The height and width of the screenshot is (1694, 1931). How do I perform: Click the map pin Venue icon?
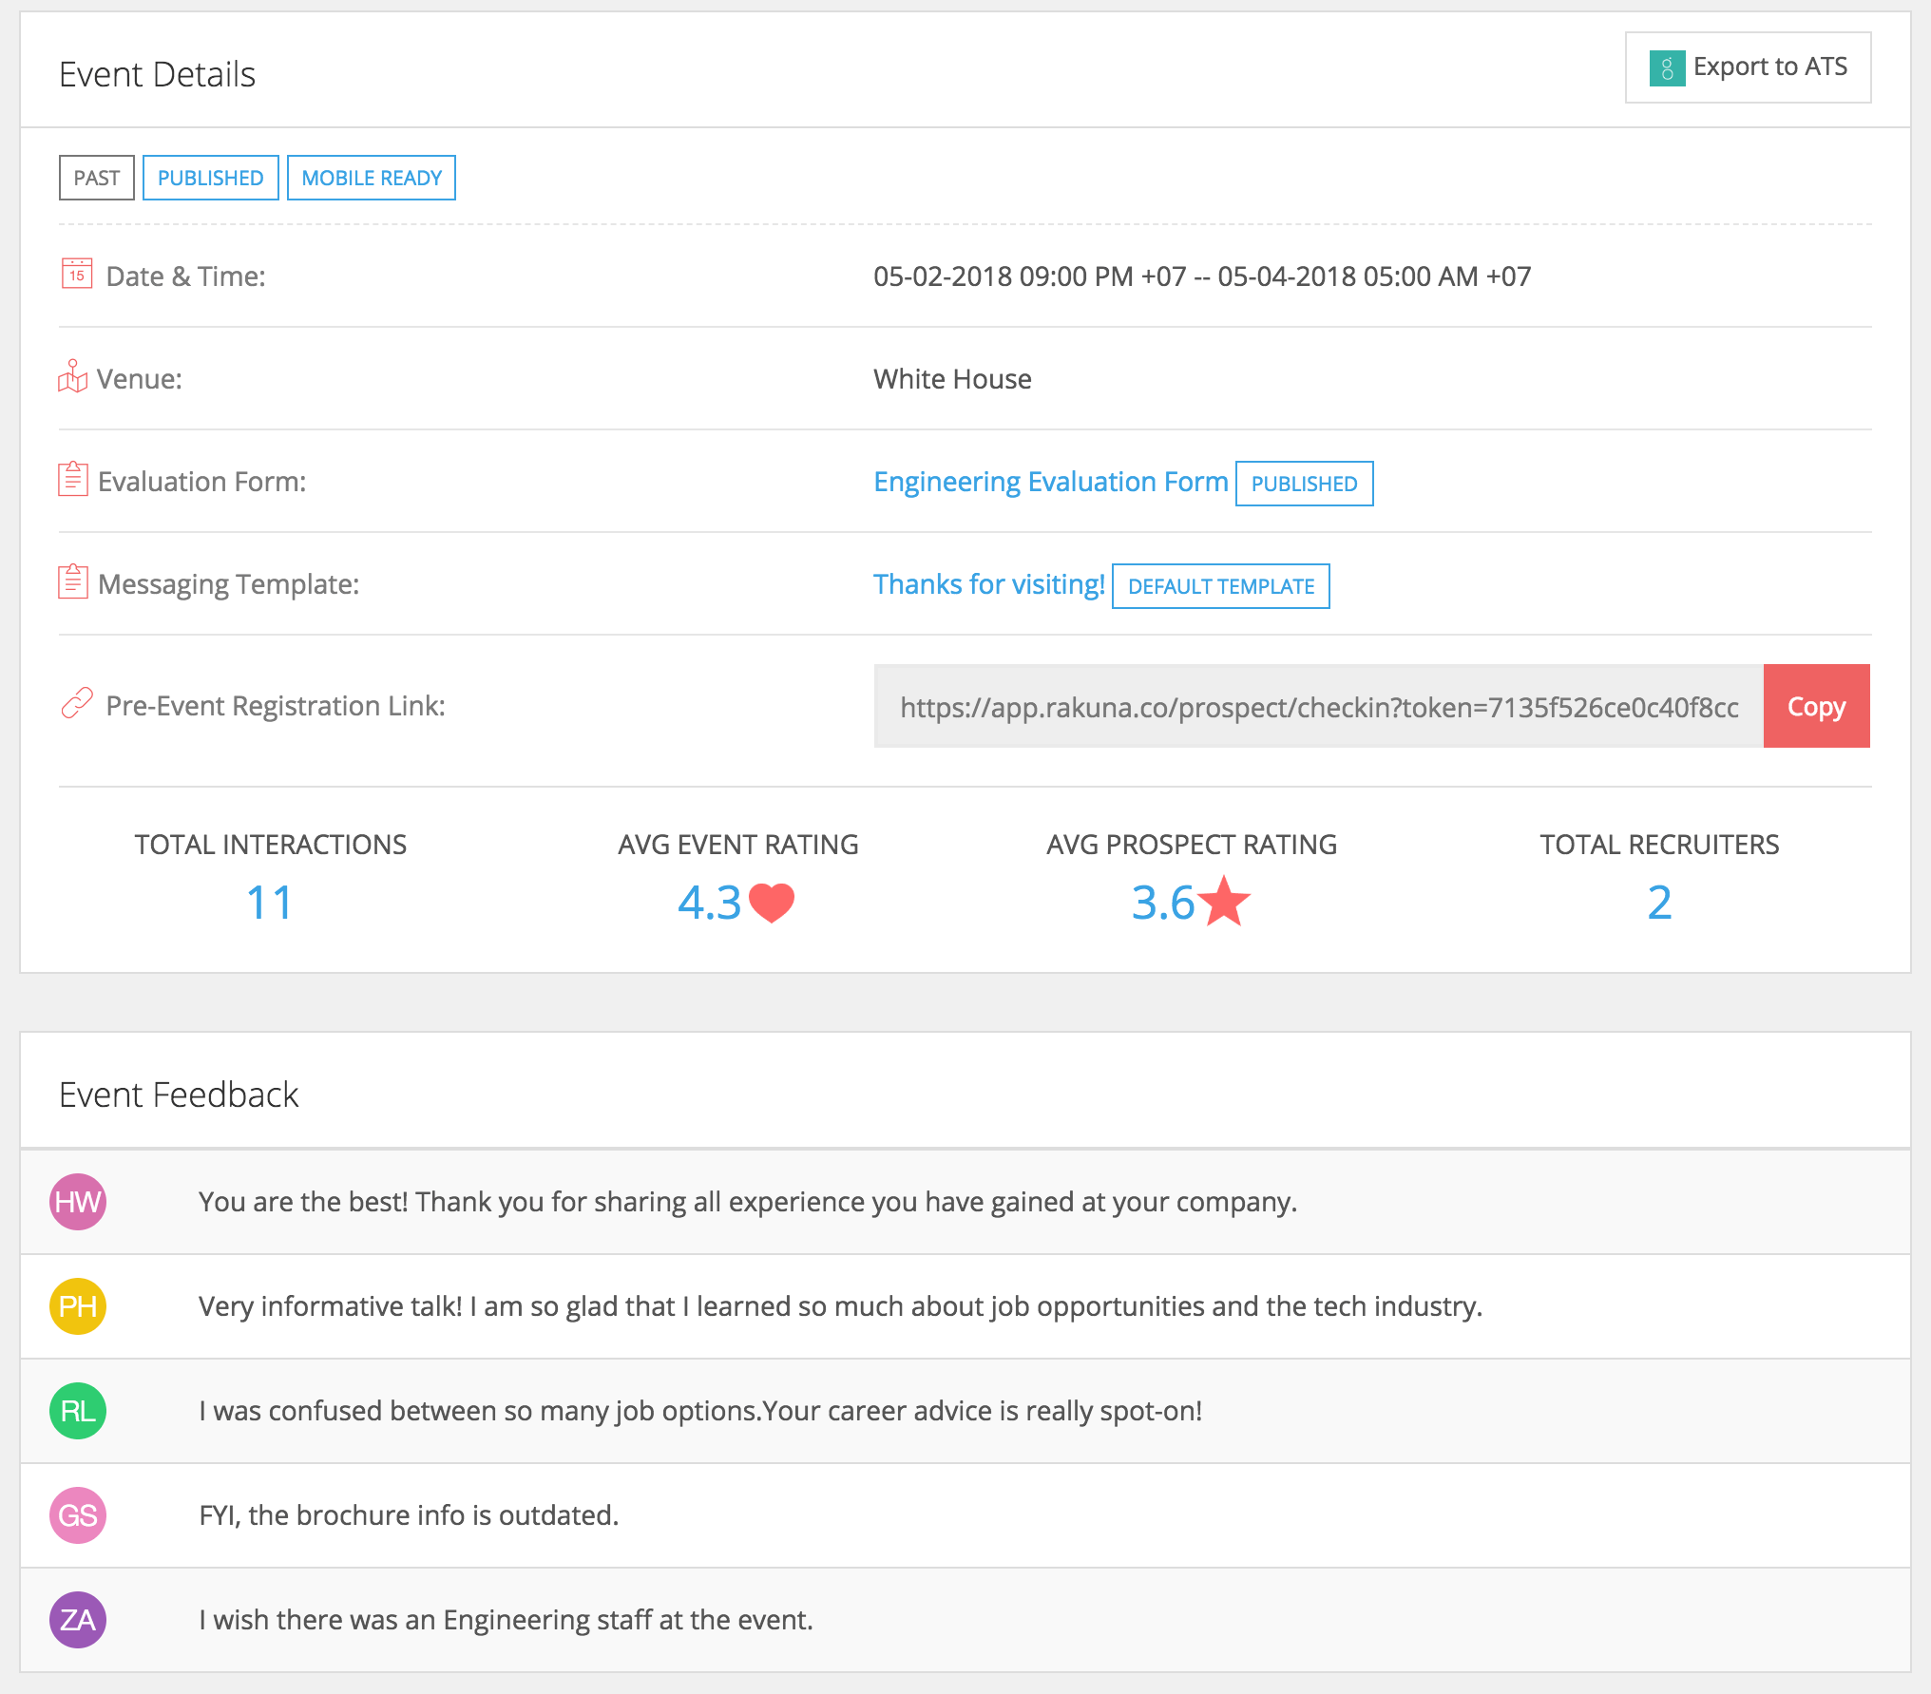[72, 377]
